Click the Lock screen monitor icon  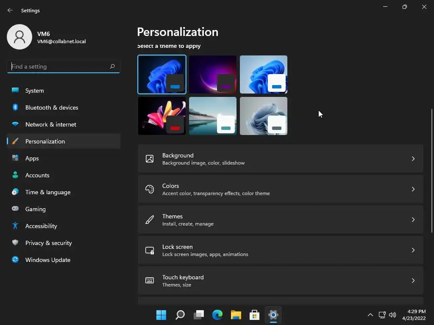point(150,251)
